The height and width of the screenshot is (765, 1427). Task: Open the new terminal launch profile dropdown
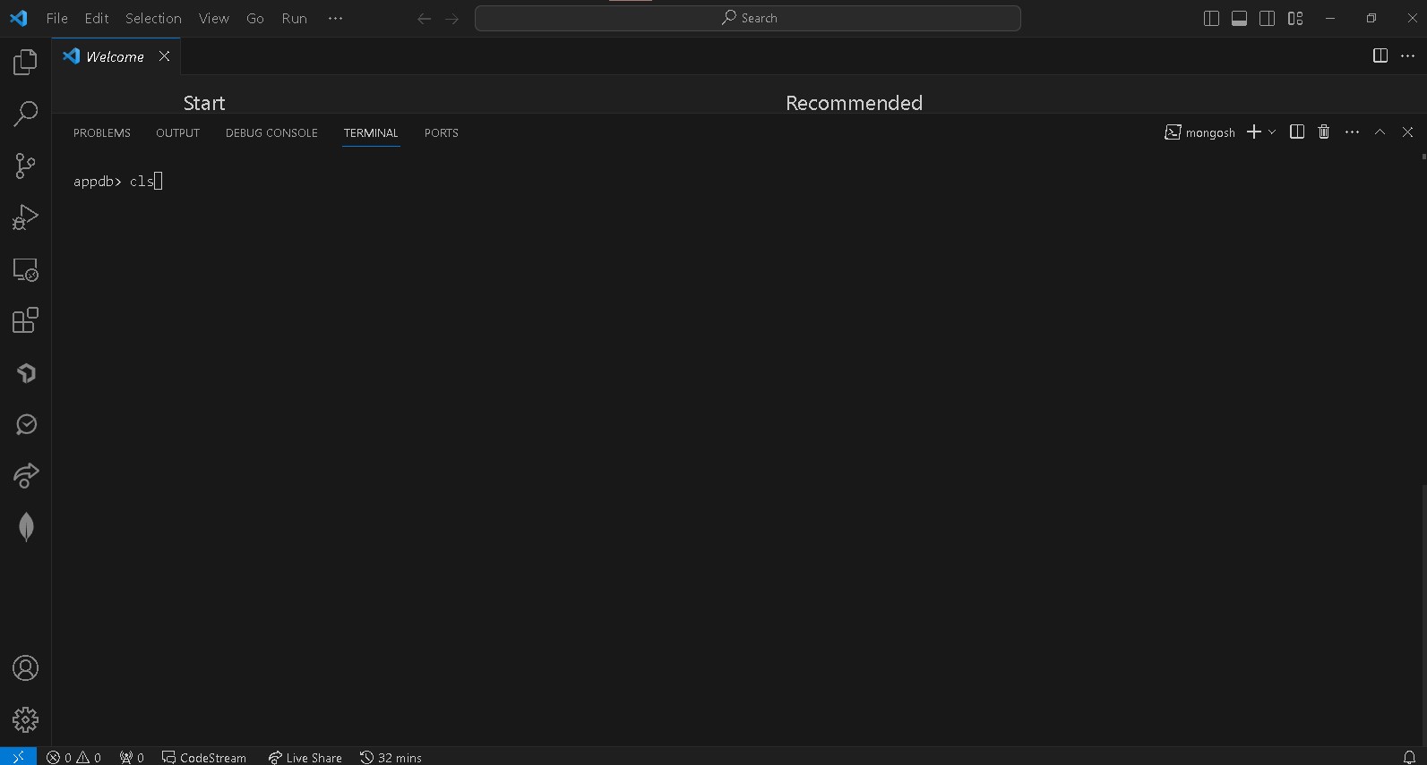point(1272,132)
